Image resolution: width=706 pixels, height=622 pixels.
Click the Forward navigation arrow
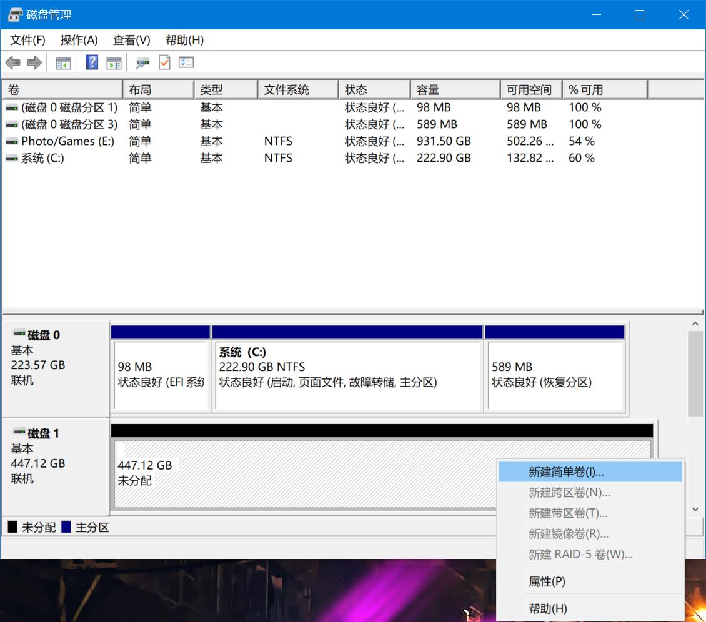tap(34, 62)
